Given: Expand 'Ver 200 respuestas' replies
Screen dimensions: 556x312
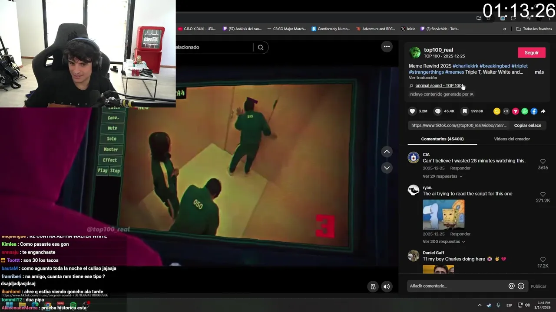Looking at the screenshot, I should click(444, 242).
